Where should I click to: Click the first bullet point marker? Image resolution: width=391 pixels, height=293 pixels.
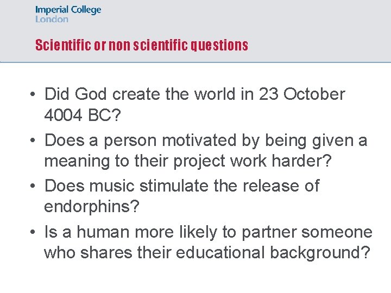[33, 94]
